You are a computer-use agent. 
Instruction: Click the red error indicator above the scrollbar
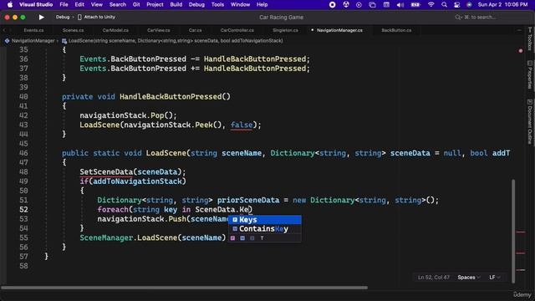pyautogui.click(x=520, y=51)
